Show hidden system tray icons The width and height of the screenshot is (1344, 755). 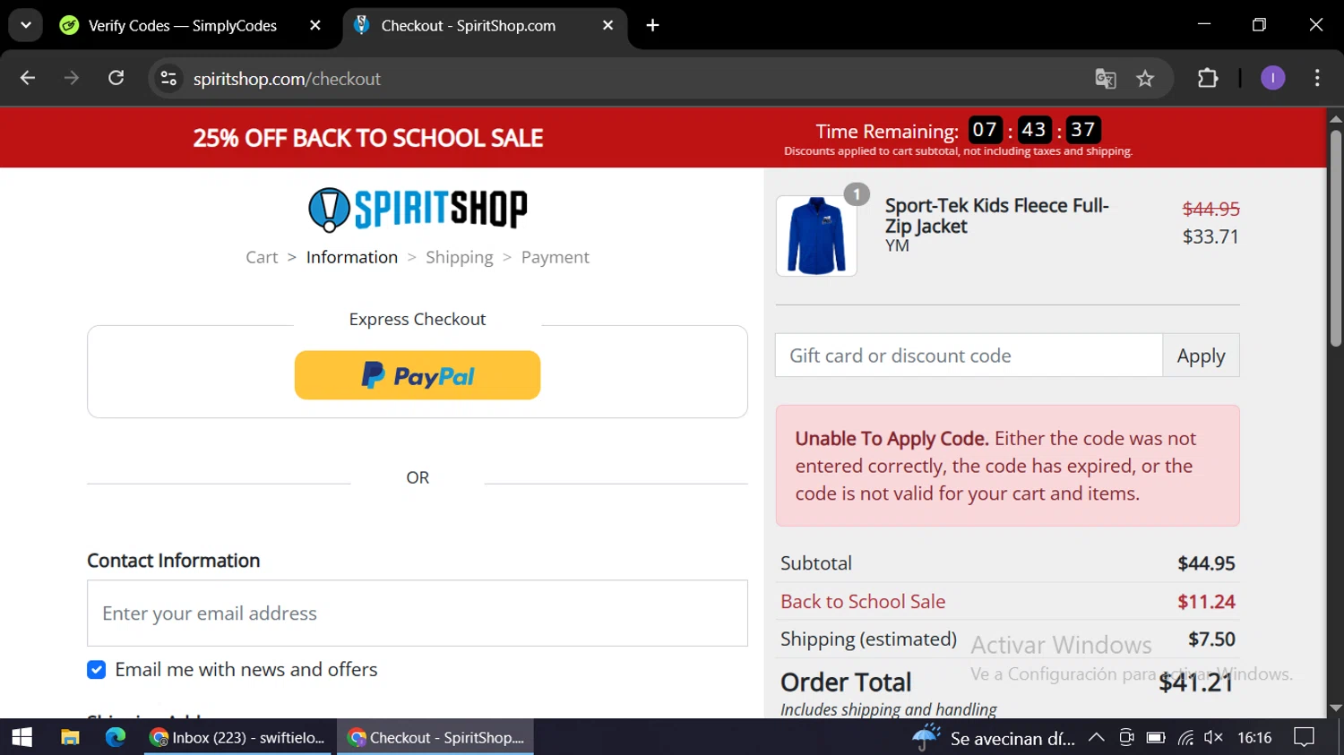1096,738
